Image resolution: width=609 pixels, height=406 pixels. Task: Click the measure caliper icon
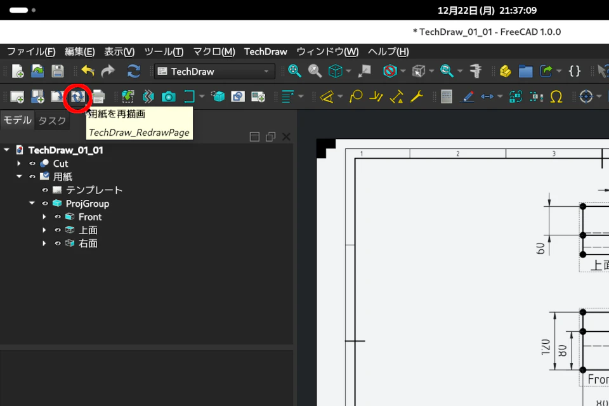475,70
